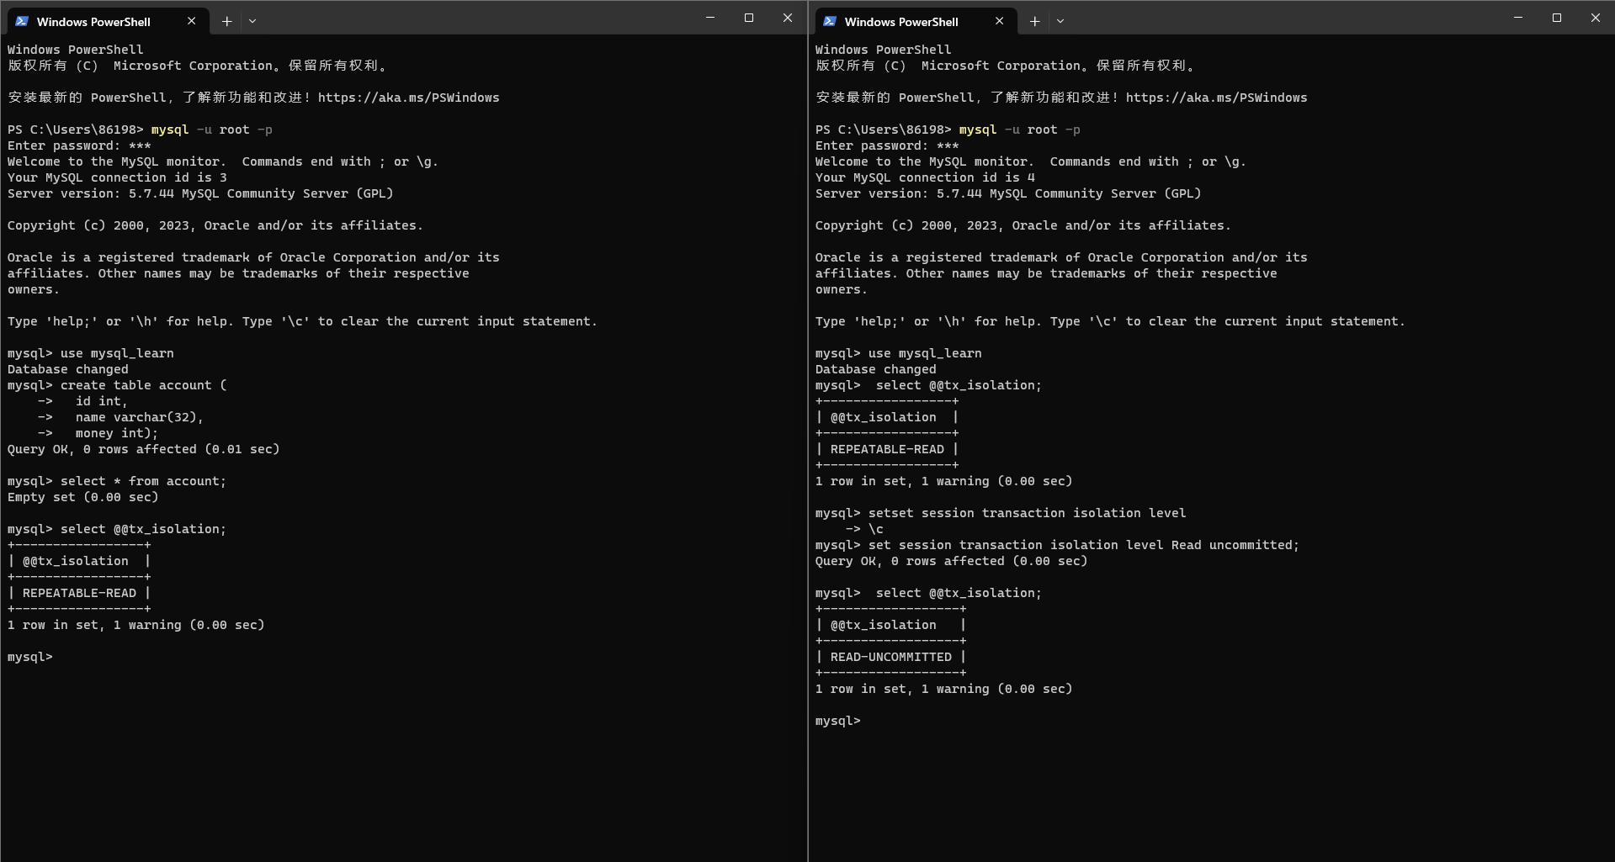1615x862 pixels.
Task: Click 'use mysql_learn' in the left terminal
Action: pos(117,353)
